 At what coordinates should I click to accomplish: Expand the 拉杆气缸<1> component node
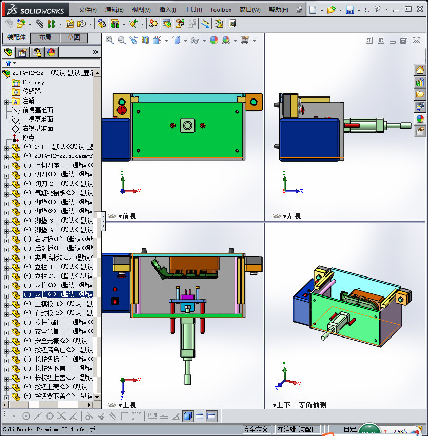pos(6,323)
